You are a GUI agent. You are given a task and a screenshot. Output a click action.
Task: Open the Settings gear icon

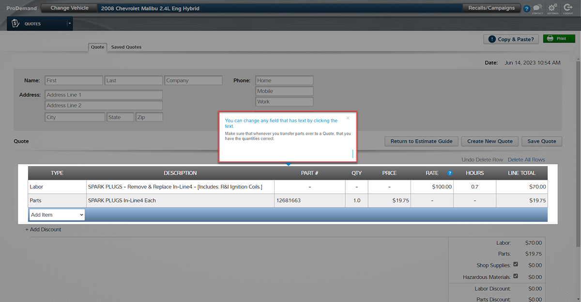pos(552,8)
